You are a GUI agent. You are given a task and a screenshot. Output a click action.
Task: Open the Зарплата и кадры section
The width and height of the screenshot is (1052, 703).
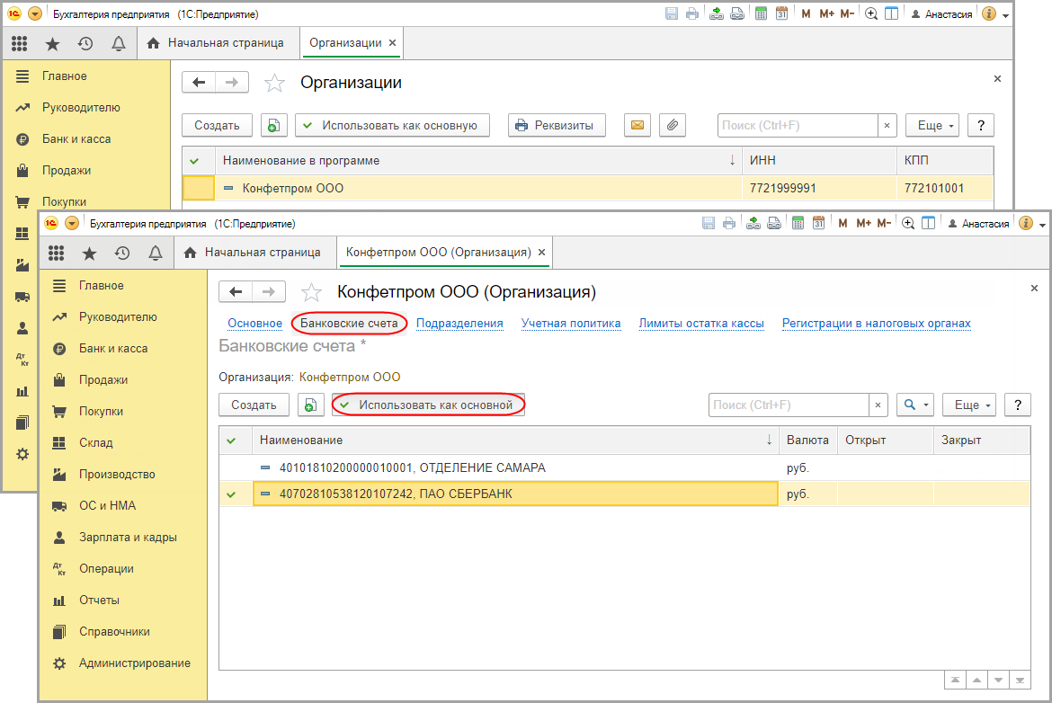coord(128,538)
